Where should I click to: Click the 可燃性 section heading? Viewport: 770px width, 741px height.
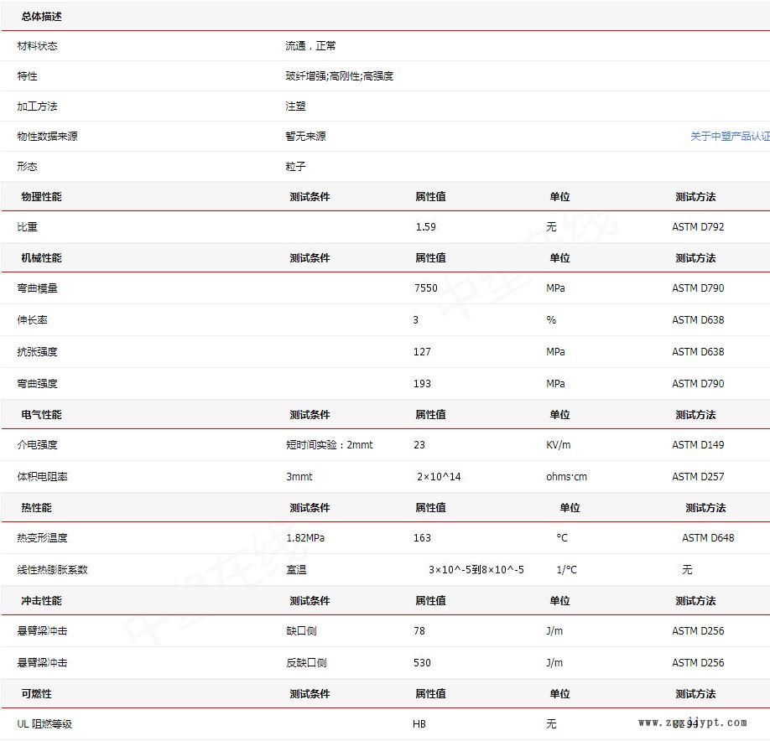[x=36, y=694]
